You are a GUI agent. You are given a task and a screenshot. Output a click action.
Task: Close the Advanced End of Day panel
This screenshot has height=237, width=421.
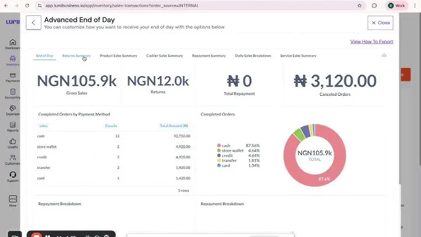click(x=380, y=23)
